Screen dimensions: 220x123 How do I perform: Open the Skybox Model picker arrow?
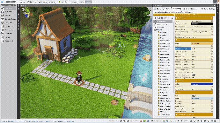tap(212, 27)
